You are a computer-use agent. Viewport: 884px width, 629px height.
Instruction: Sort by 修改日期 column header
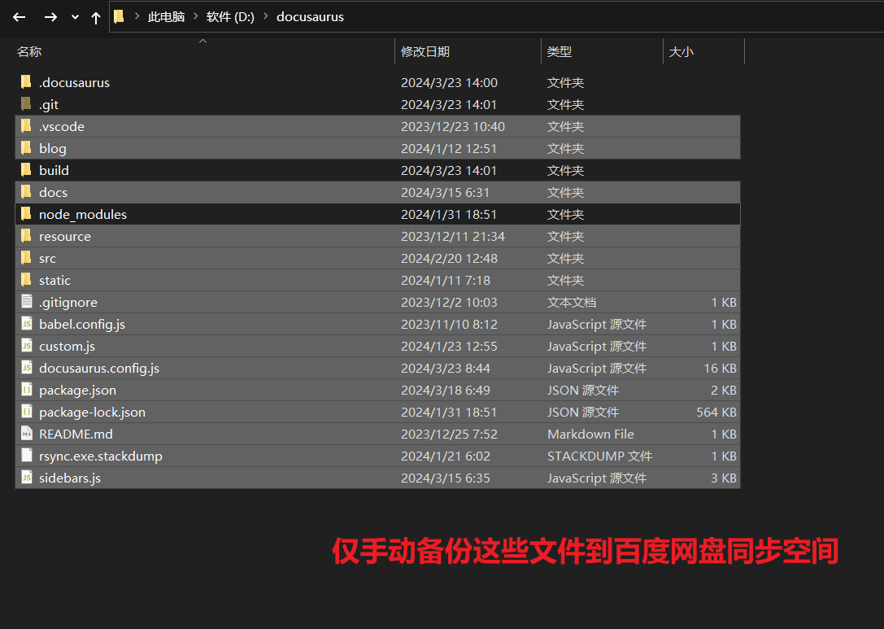(425, 52)
